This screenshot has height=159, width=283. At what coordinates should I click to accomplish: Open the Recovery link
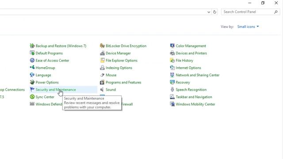point(183,83)
